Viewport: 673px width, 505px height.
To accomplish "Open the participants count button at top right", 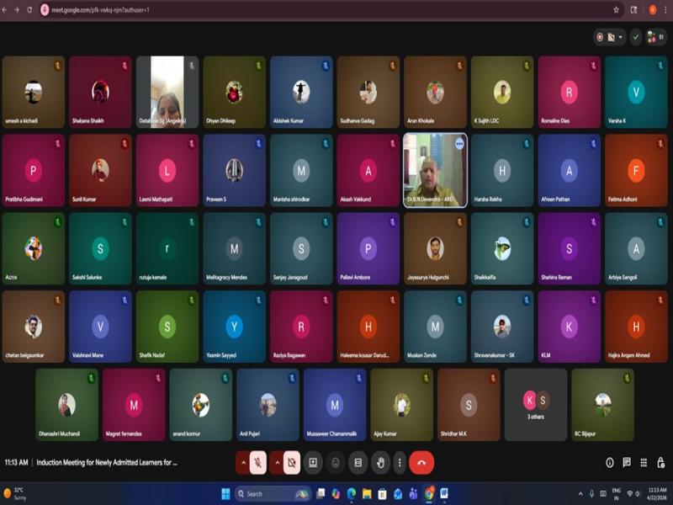I will [x=655, y=37].
